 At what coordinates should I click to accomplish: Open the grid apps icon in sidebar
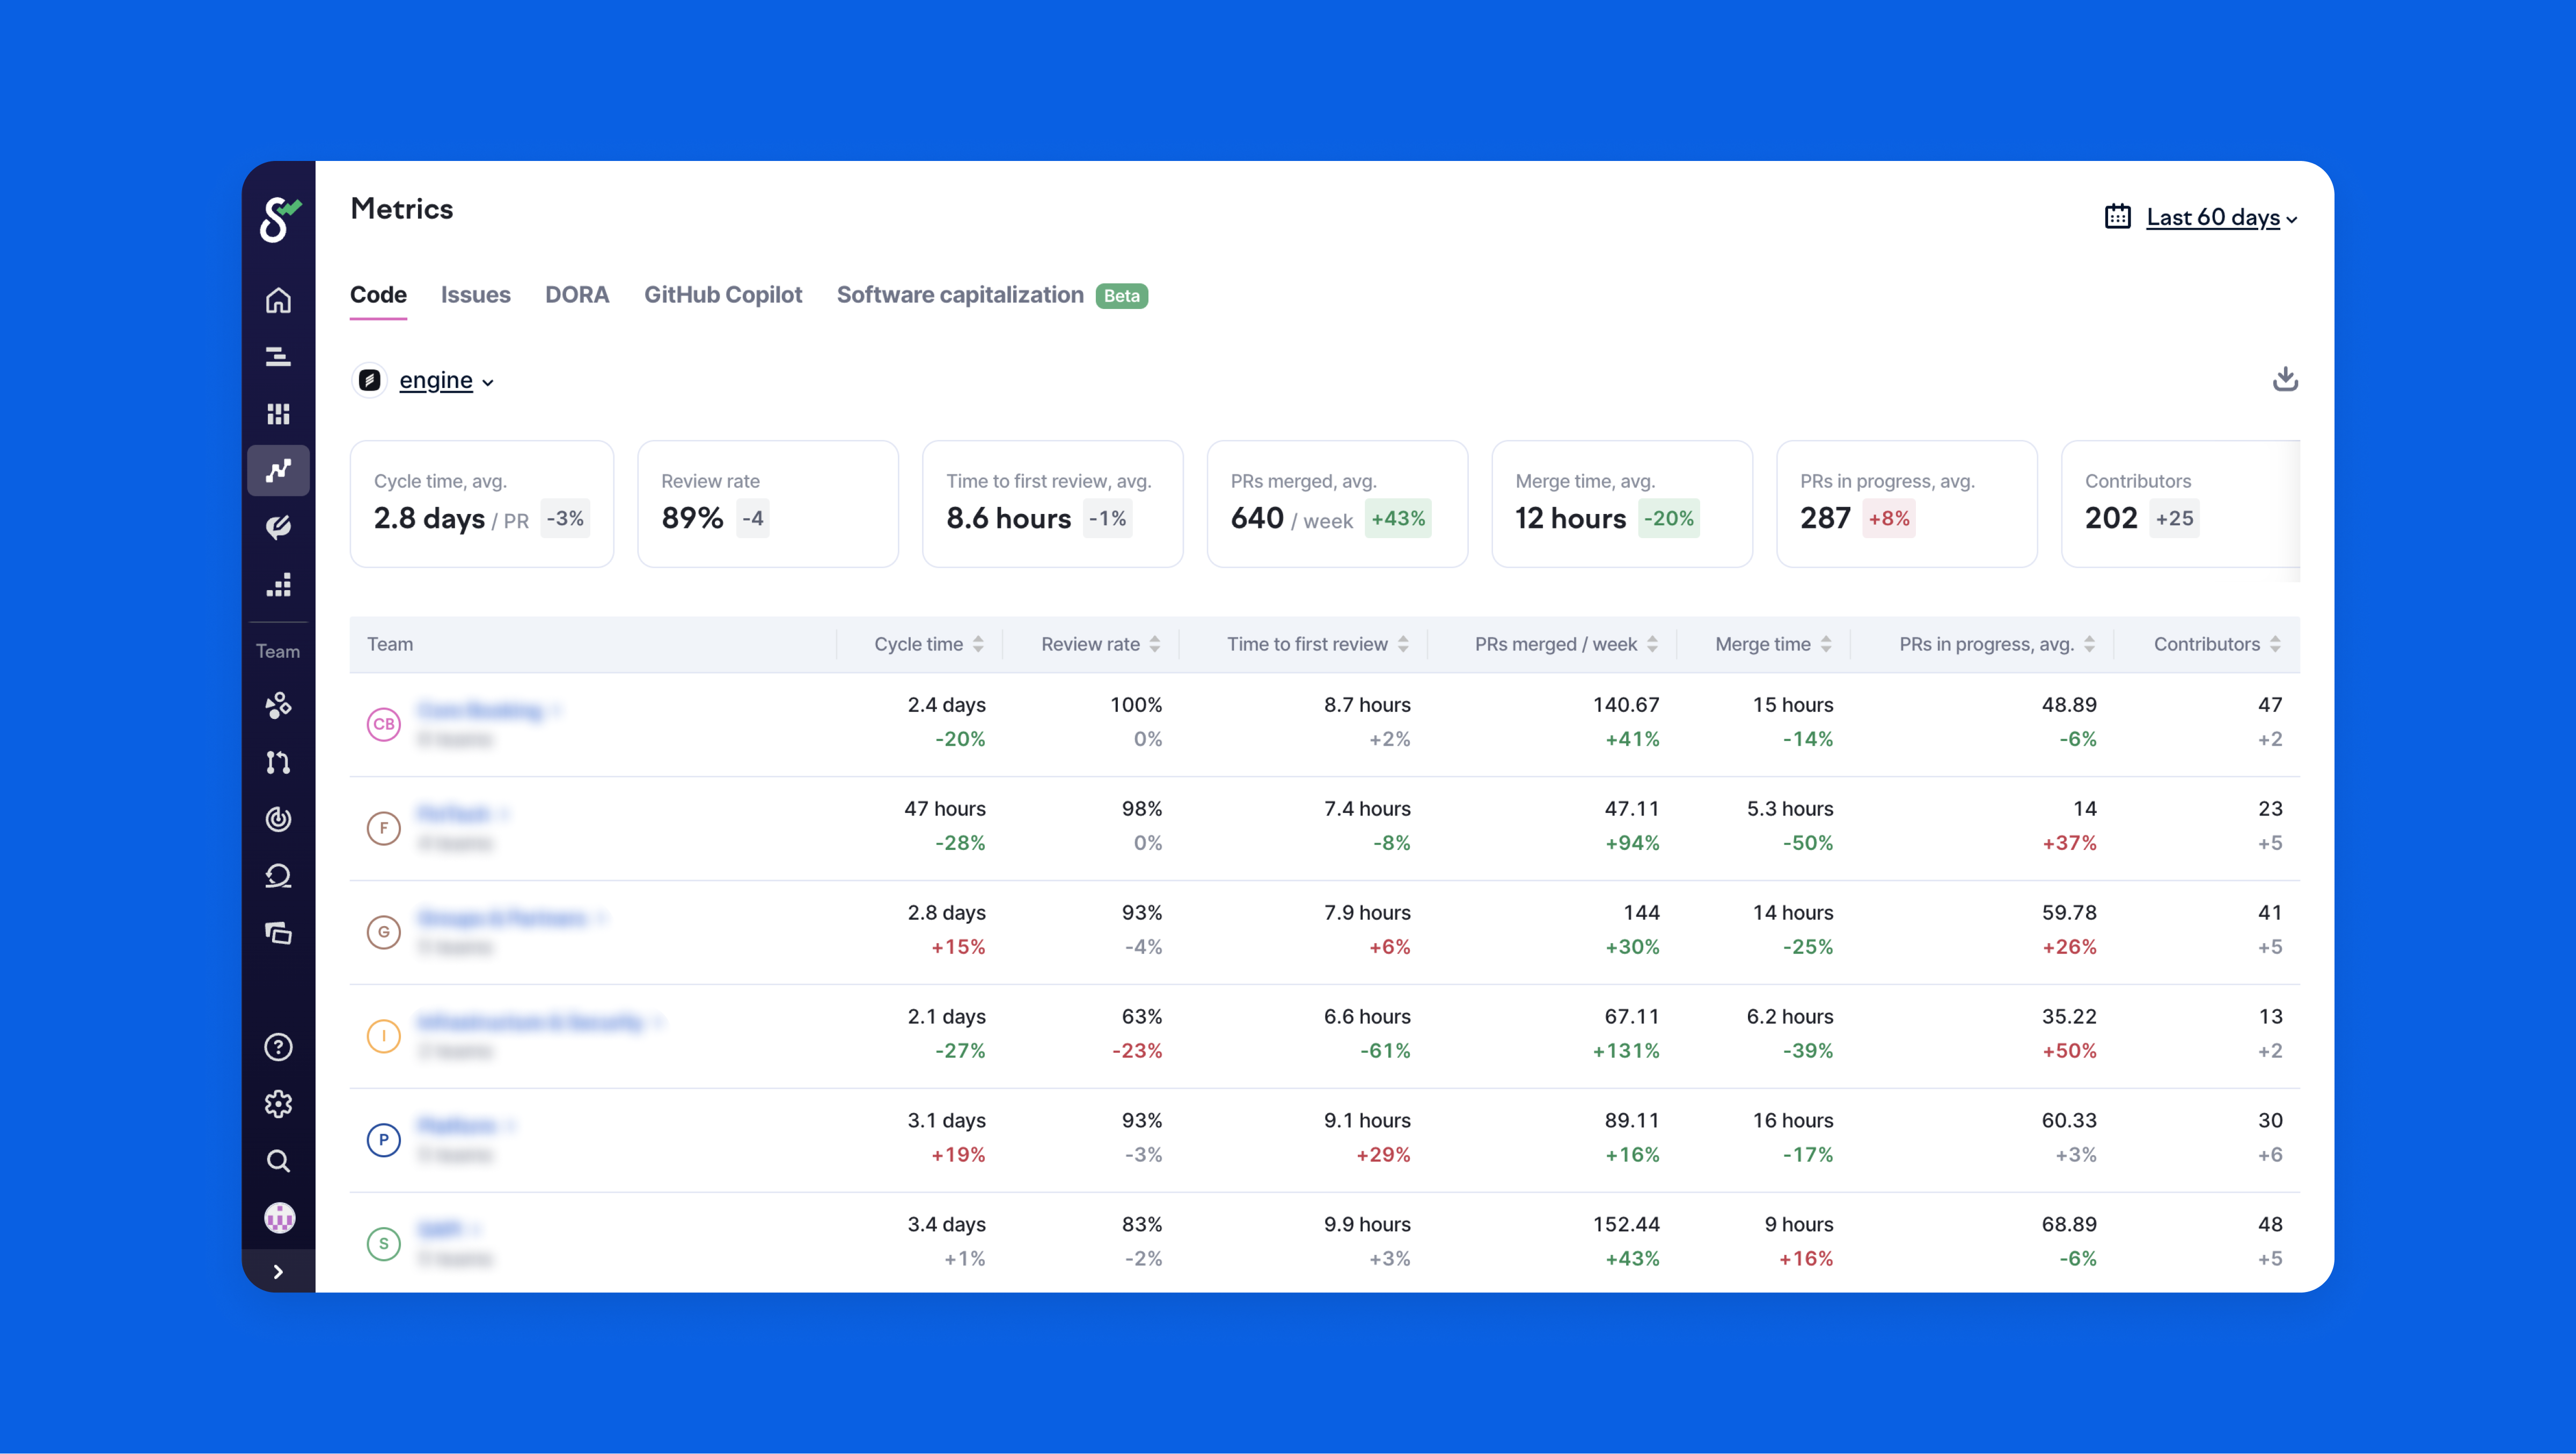[x=278, y=414]
